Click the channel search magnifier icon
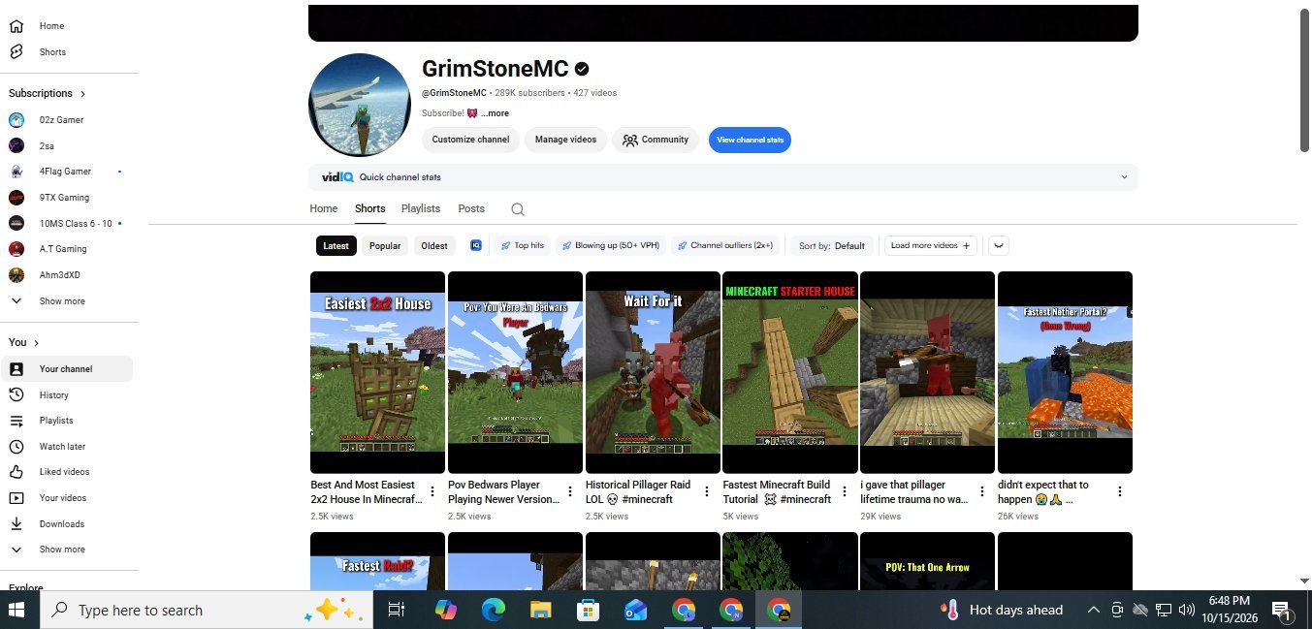The height and width of the screenshot is (629, 1312). point(518,209)
